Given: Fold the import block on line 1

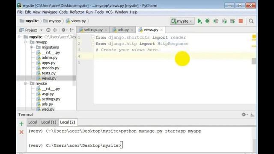Looking at the screenshot, I should coord(93,37).
